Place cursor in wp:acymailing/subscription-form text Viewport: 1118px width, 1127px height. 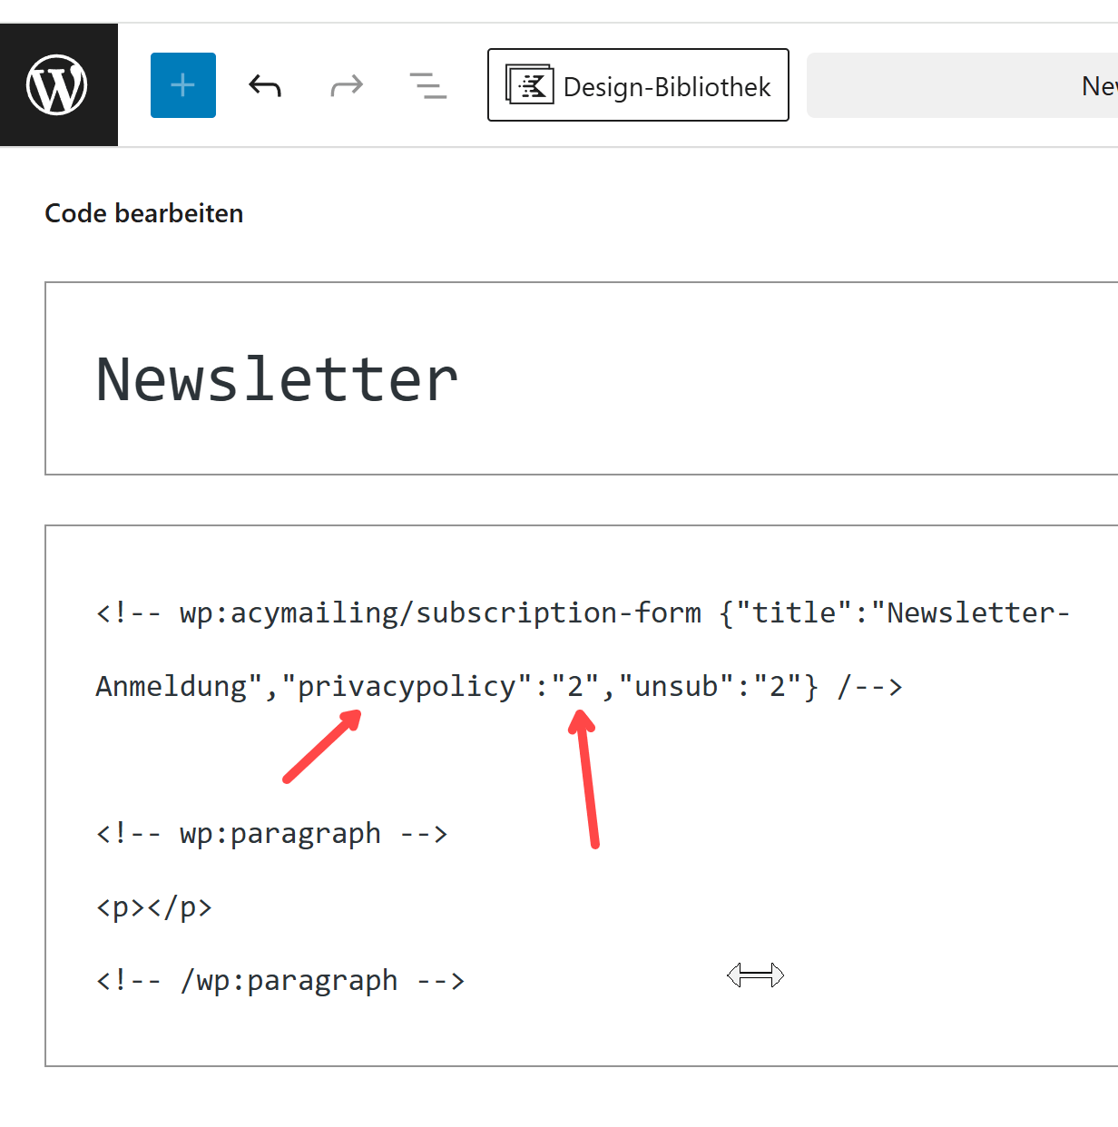tap(440, 613)
